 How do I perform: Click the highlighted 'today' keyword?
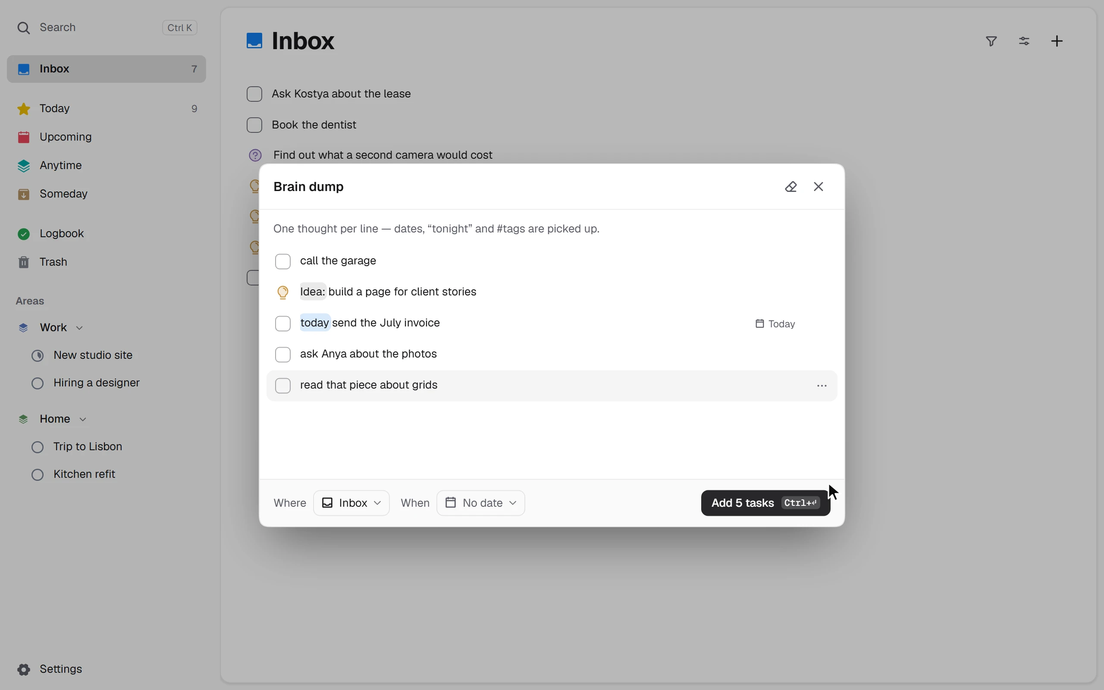[315, 323]
